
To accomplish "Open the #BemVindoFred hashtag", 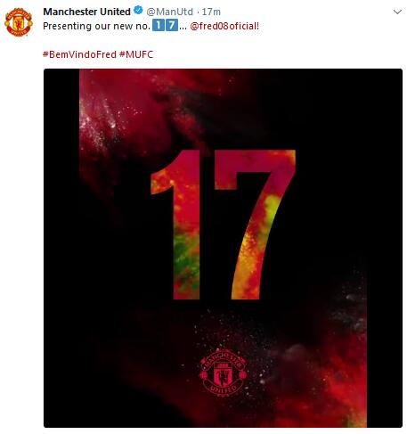I will coord(79,54).
